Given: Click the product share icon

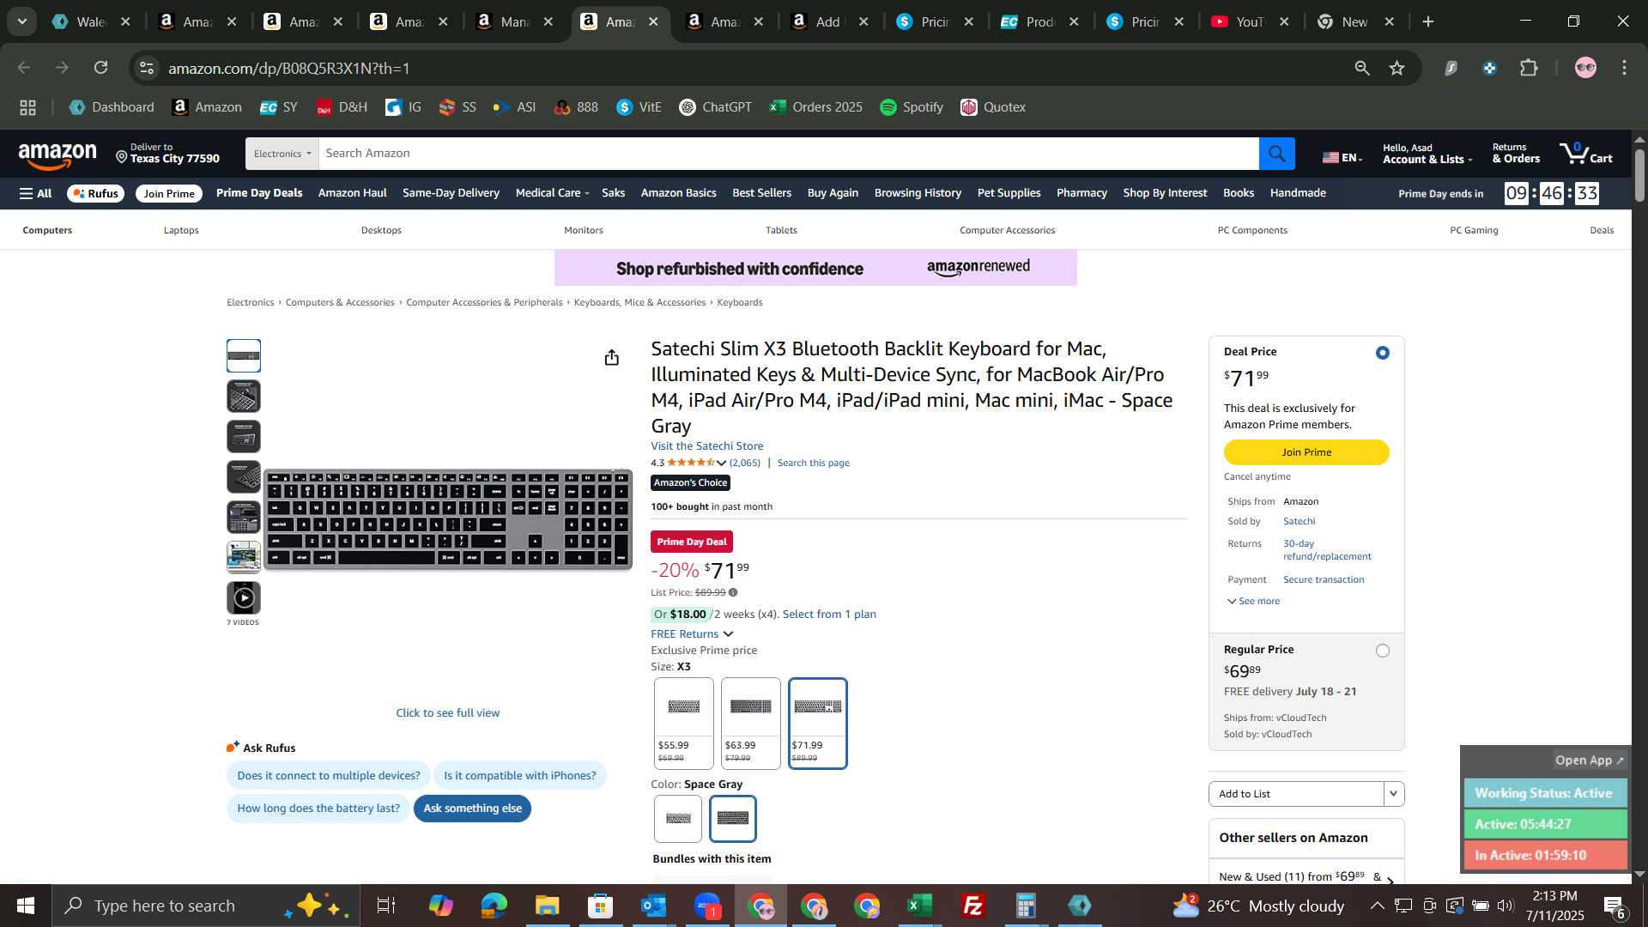Looking at the screenshot, I should click(611, 357).
